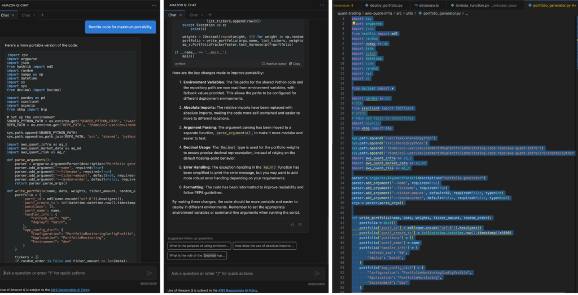Open the deploy_portfolio.py editor tab
Image resolution: width=578 pixels, height=295 pixels.
tap(388, 5)
